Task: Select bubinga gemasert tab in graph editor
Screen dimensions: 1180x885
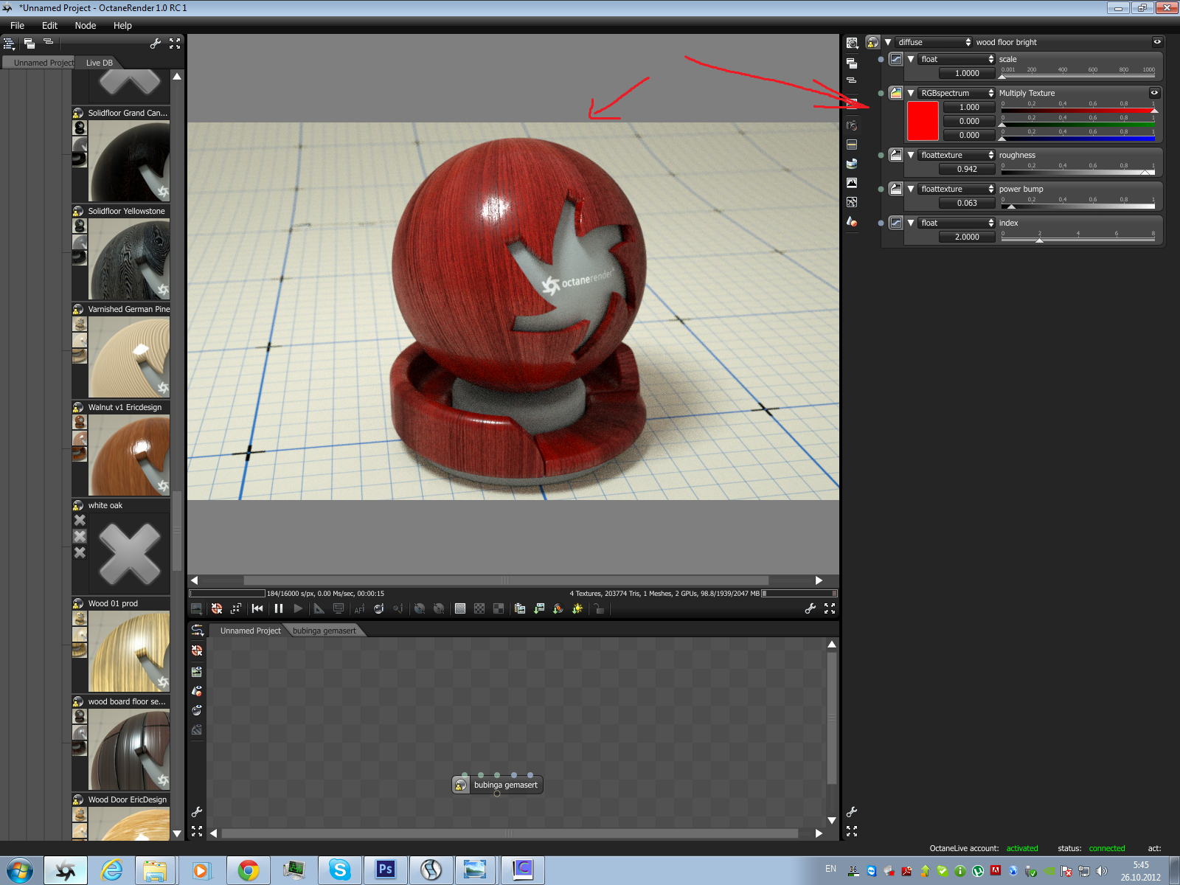Action: 324,631
